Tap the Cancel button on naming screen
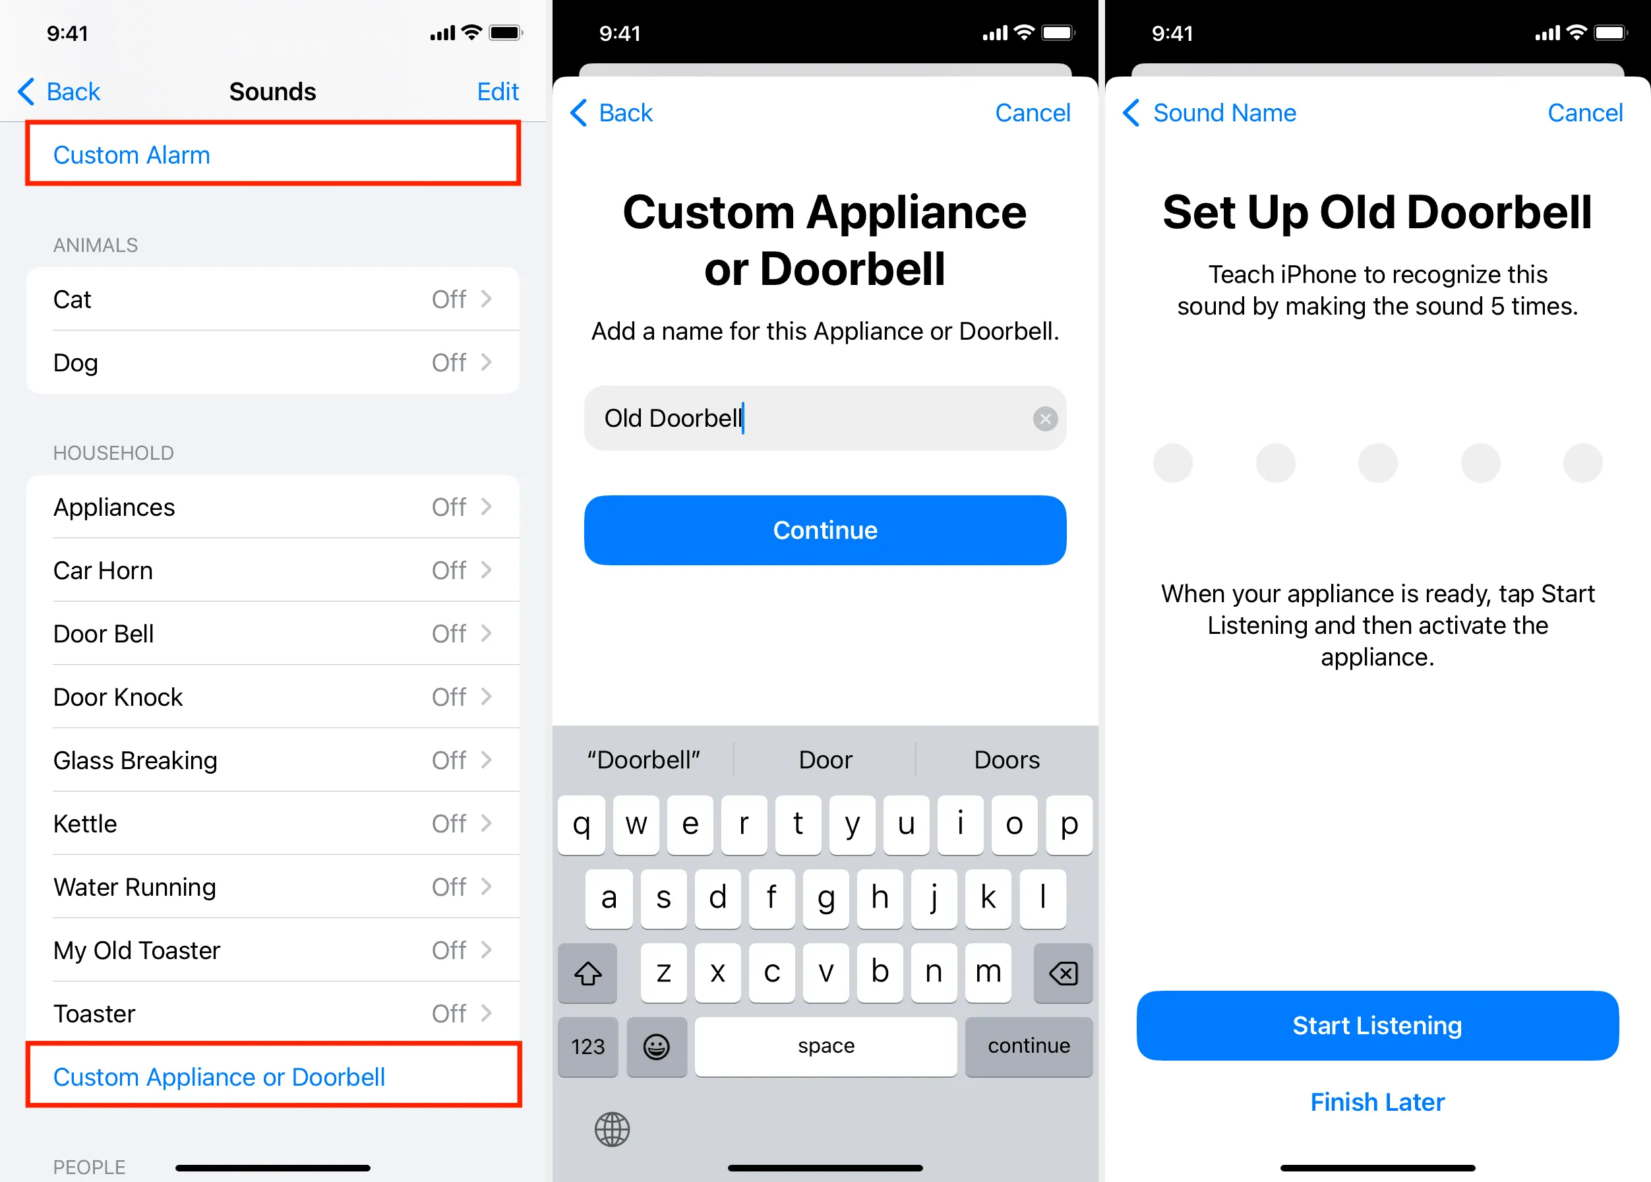Screen dimensions: 1651x1182 [1033, 114]
